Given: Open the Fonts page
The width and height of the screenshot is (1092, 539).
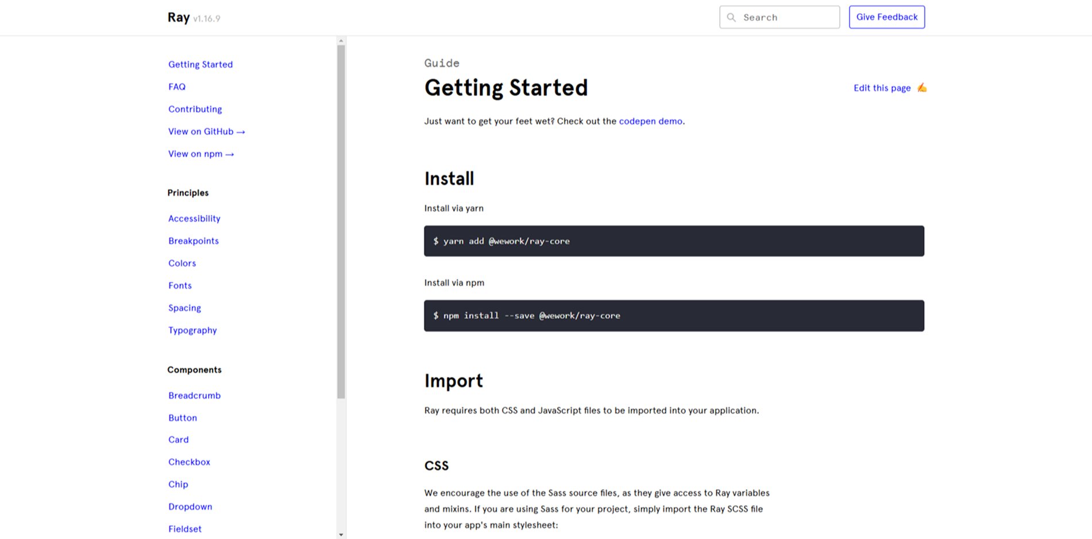Looking at the screenshot, I should coord(180,286).
